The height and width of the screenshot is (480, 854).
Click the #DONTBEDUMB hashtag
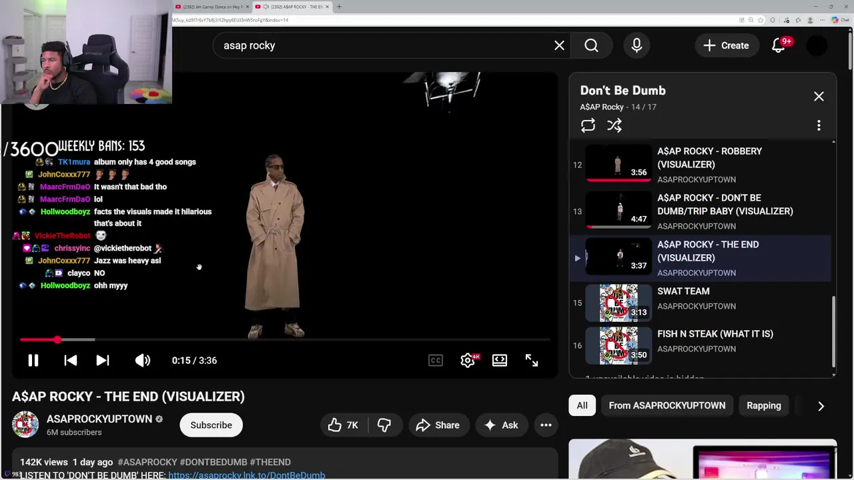click(213, 462)
